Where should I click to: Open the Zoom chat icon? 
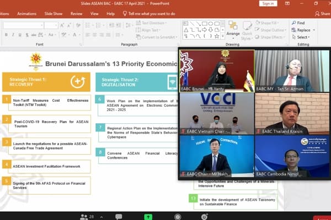(119, 216)
